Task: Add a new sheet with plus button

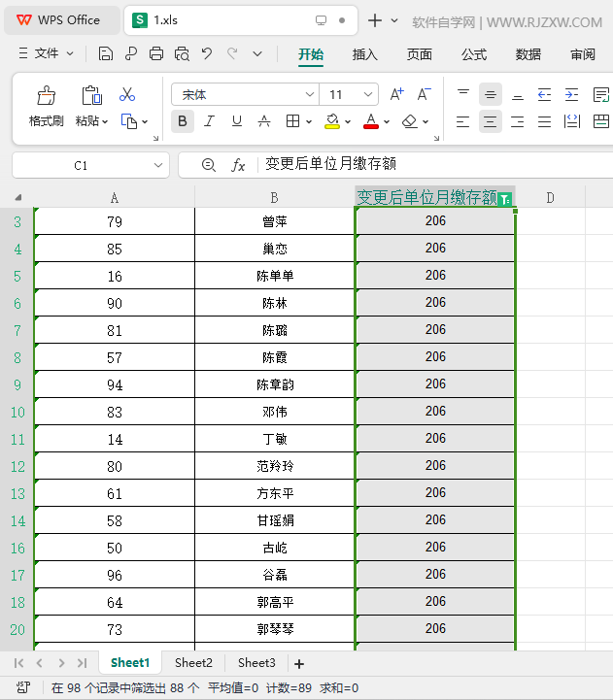Action: pos(299,664)
